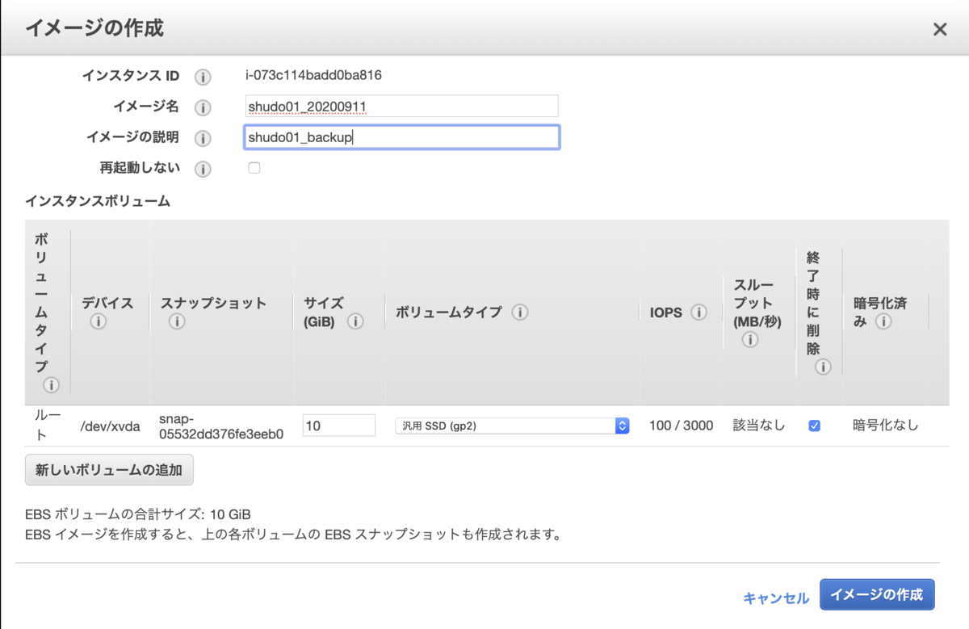Open the イメージの説明 help icon
The image size is (969, 629).
[203, 137]
